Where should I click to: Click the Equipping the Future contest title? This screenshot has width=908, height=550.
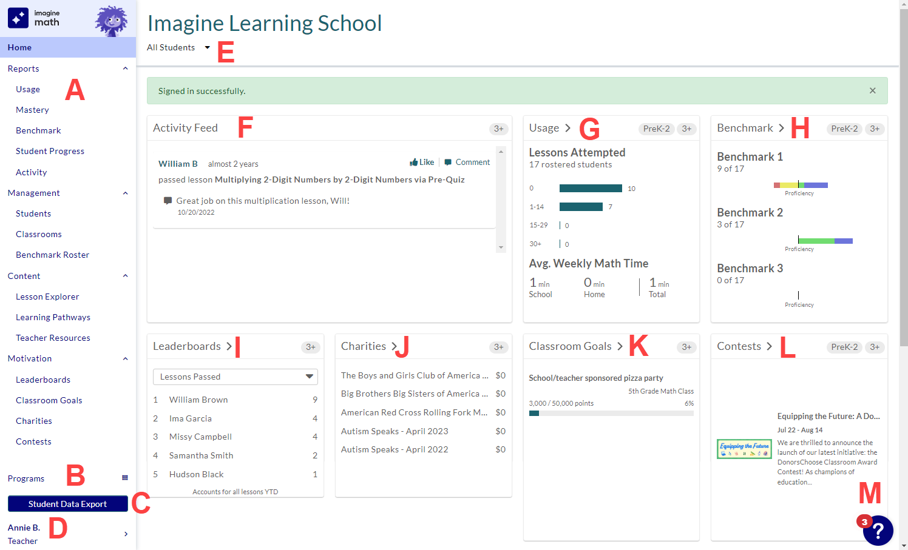828,416
